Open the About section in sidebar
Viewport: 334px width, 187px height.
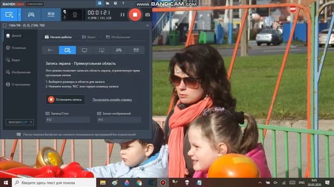click(x=18, y=84)
